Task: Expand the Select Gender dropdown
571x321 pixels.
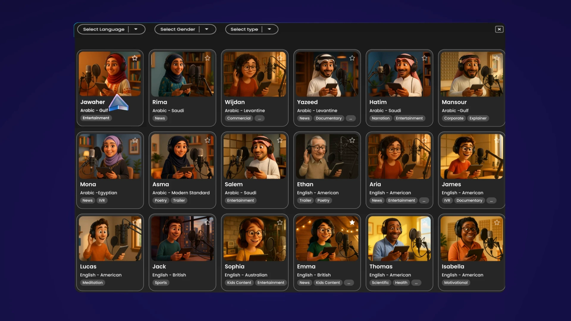Action: 206,29
